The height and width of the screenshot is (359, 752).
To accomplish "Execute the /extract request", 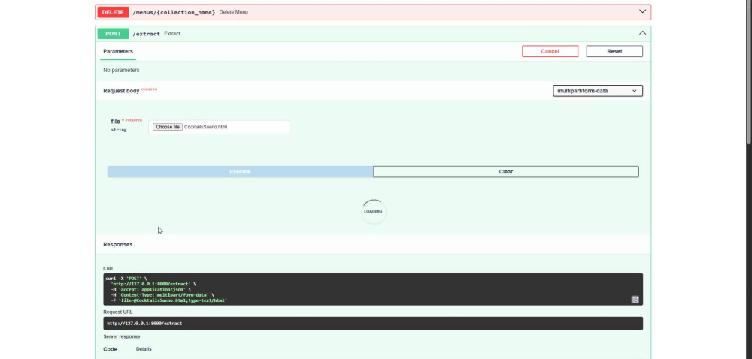I will pos(240,171).
